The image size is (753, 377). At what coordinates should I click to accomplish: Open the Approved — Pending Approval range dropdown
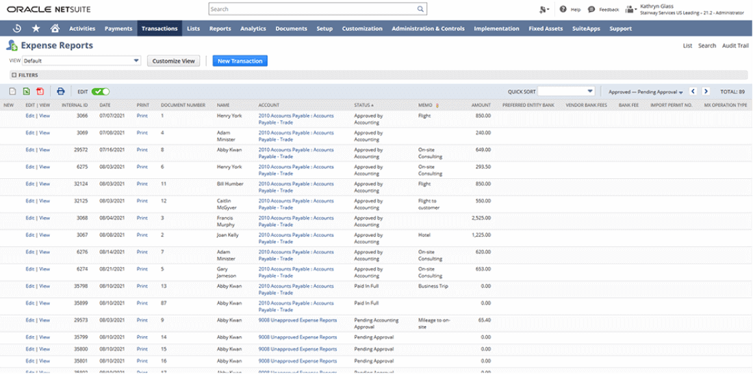coord(646,92)
